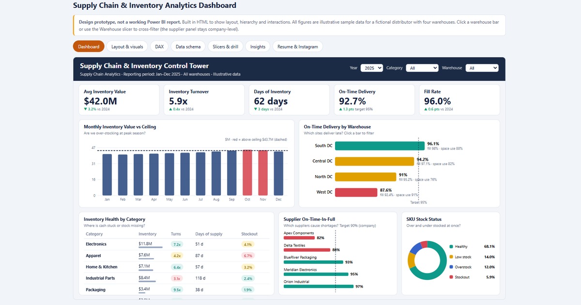This screenshot has width=581, height=305.
Task: Click the Meridian Electronics supplier bar
Action: (x=316, y=274)
